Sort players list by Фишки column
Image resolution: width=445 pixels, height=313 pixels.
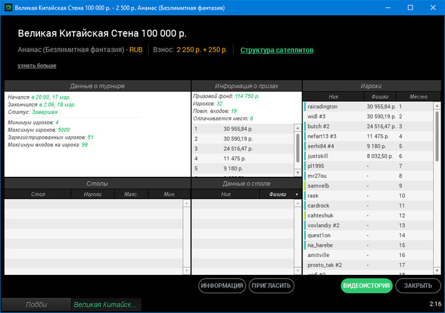380,97
